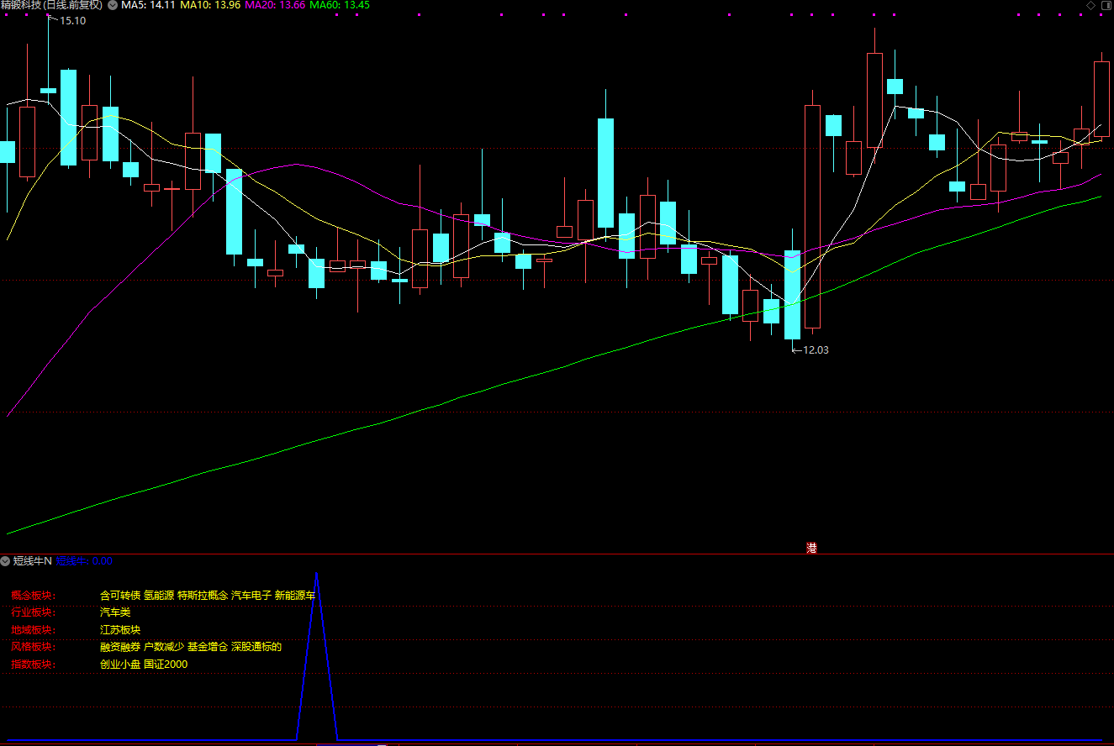Viewport: 1114px width, 746px height.
Task: Click the 风格板块 row label
Action: point(33,647)
